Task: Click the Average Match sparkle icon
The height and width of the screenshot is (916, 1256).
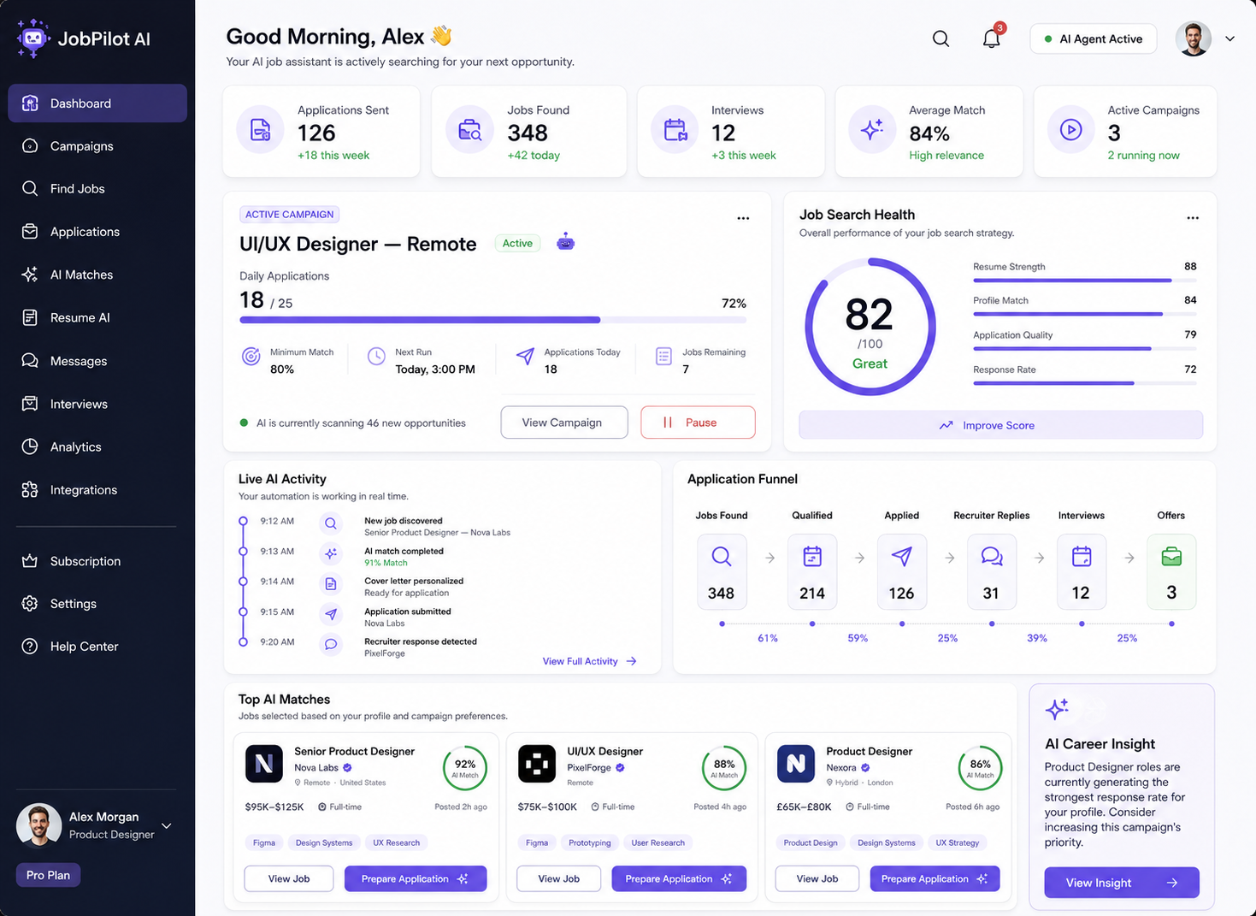Action: (872, 130)
